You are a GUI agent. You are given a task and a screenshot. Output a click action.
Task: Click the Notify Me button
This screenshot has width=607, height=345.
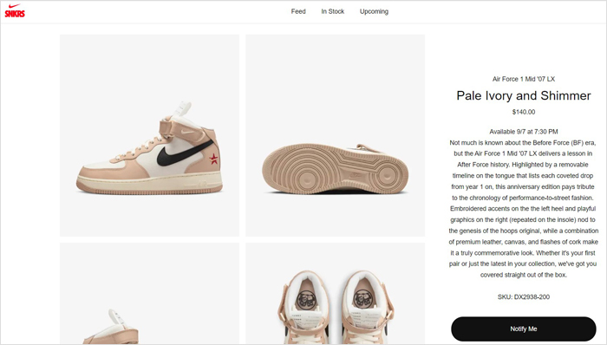tap(524, 329)
